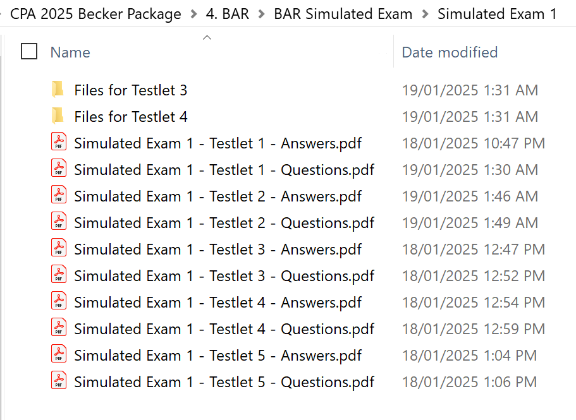Click PDF icon of Testlet 1 Answers
The width and height of the screenshot is (576, 420).
coord(58,143)
